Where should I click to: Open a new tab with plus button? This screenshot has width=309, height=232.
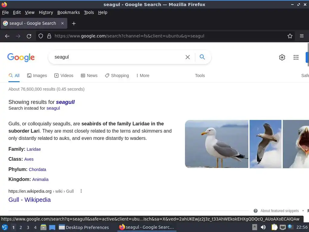tap(74, 24)
